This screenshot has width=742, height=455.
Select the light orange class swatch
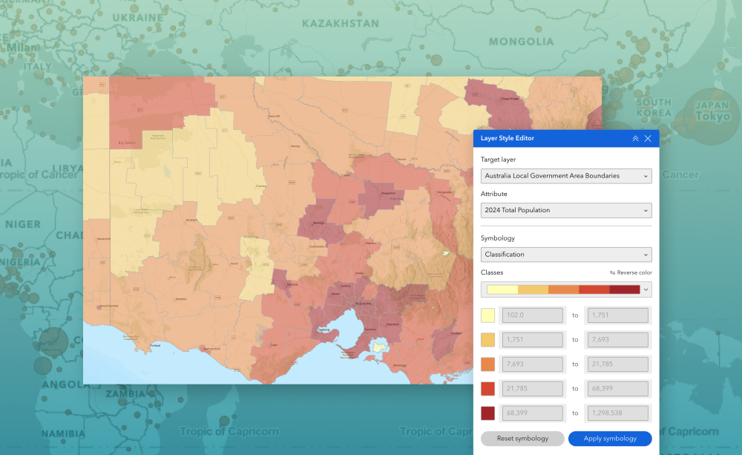pos(488,340)
